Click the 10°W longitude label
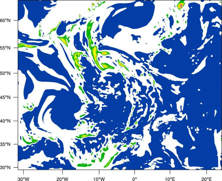 tap(99, 179)
